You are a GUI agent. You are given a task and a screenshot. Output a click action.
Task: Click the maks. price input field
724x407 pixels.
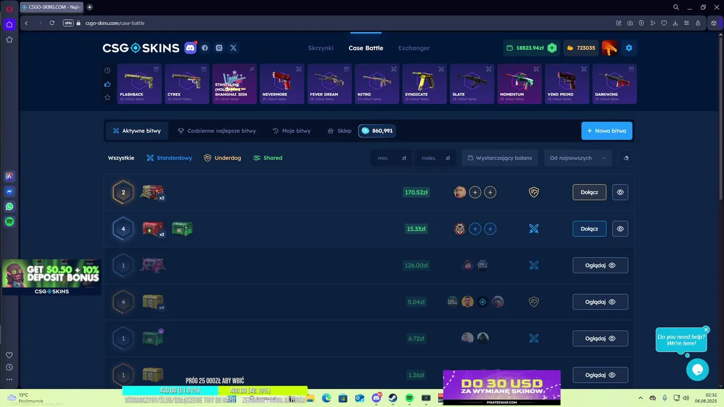(x=436, y=158)
